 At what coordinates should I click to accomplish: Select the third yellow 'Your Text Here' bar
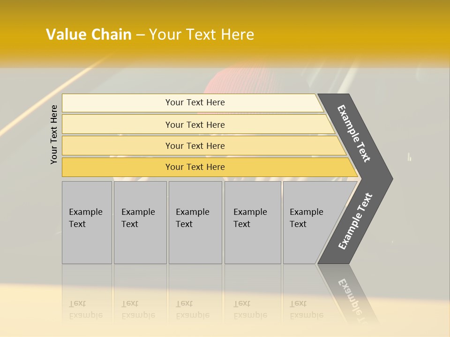(204, 146)
